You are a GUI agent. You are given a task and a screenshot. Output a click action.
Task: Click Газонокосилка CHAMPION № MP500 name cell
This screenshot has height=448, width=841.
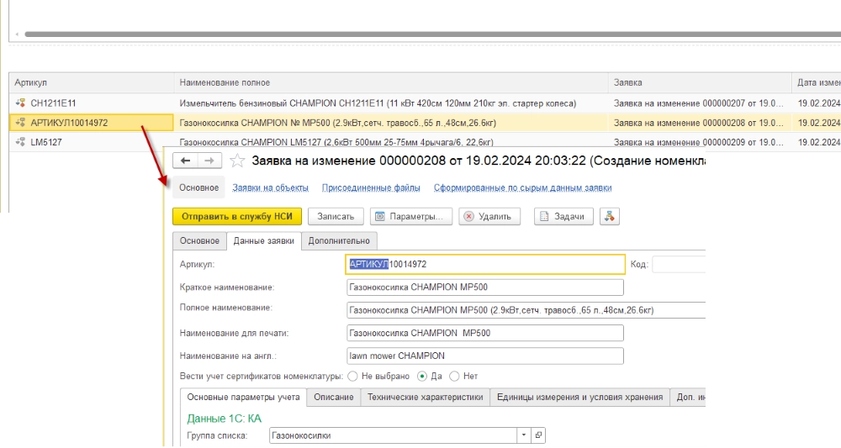click(391, 123)
